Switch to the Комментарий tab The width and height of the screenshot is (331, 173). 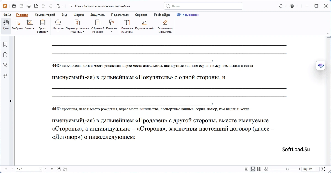(45, 15)
